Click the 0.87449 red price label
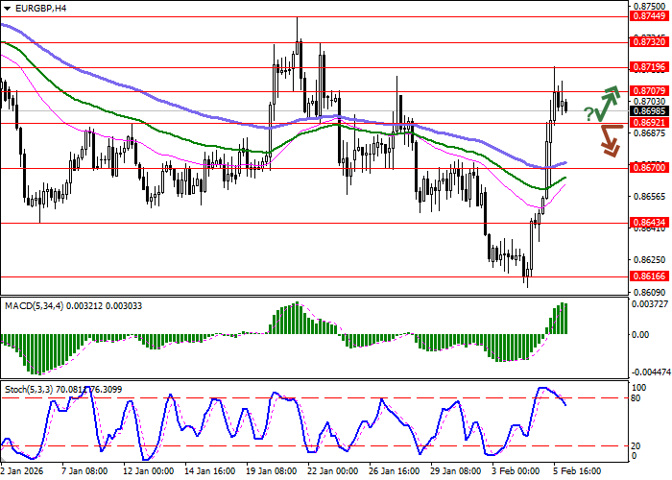672x480 pixels. 649,16
